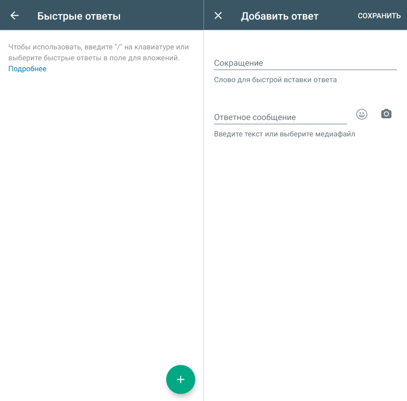This screenshot has height=401, width=407.
Task: Click the Добавить ответ title
Action: [279, 16]
